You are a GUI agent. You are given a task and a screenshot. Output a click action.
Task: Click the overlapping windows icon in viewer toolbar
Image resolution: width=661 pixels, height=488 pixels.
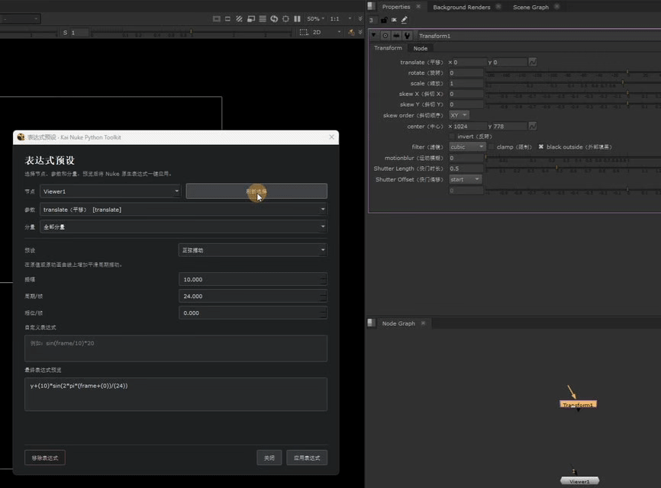point(251,19)
